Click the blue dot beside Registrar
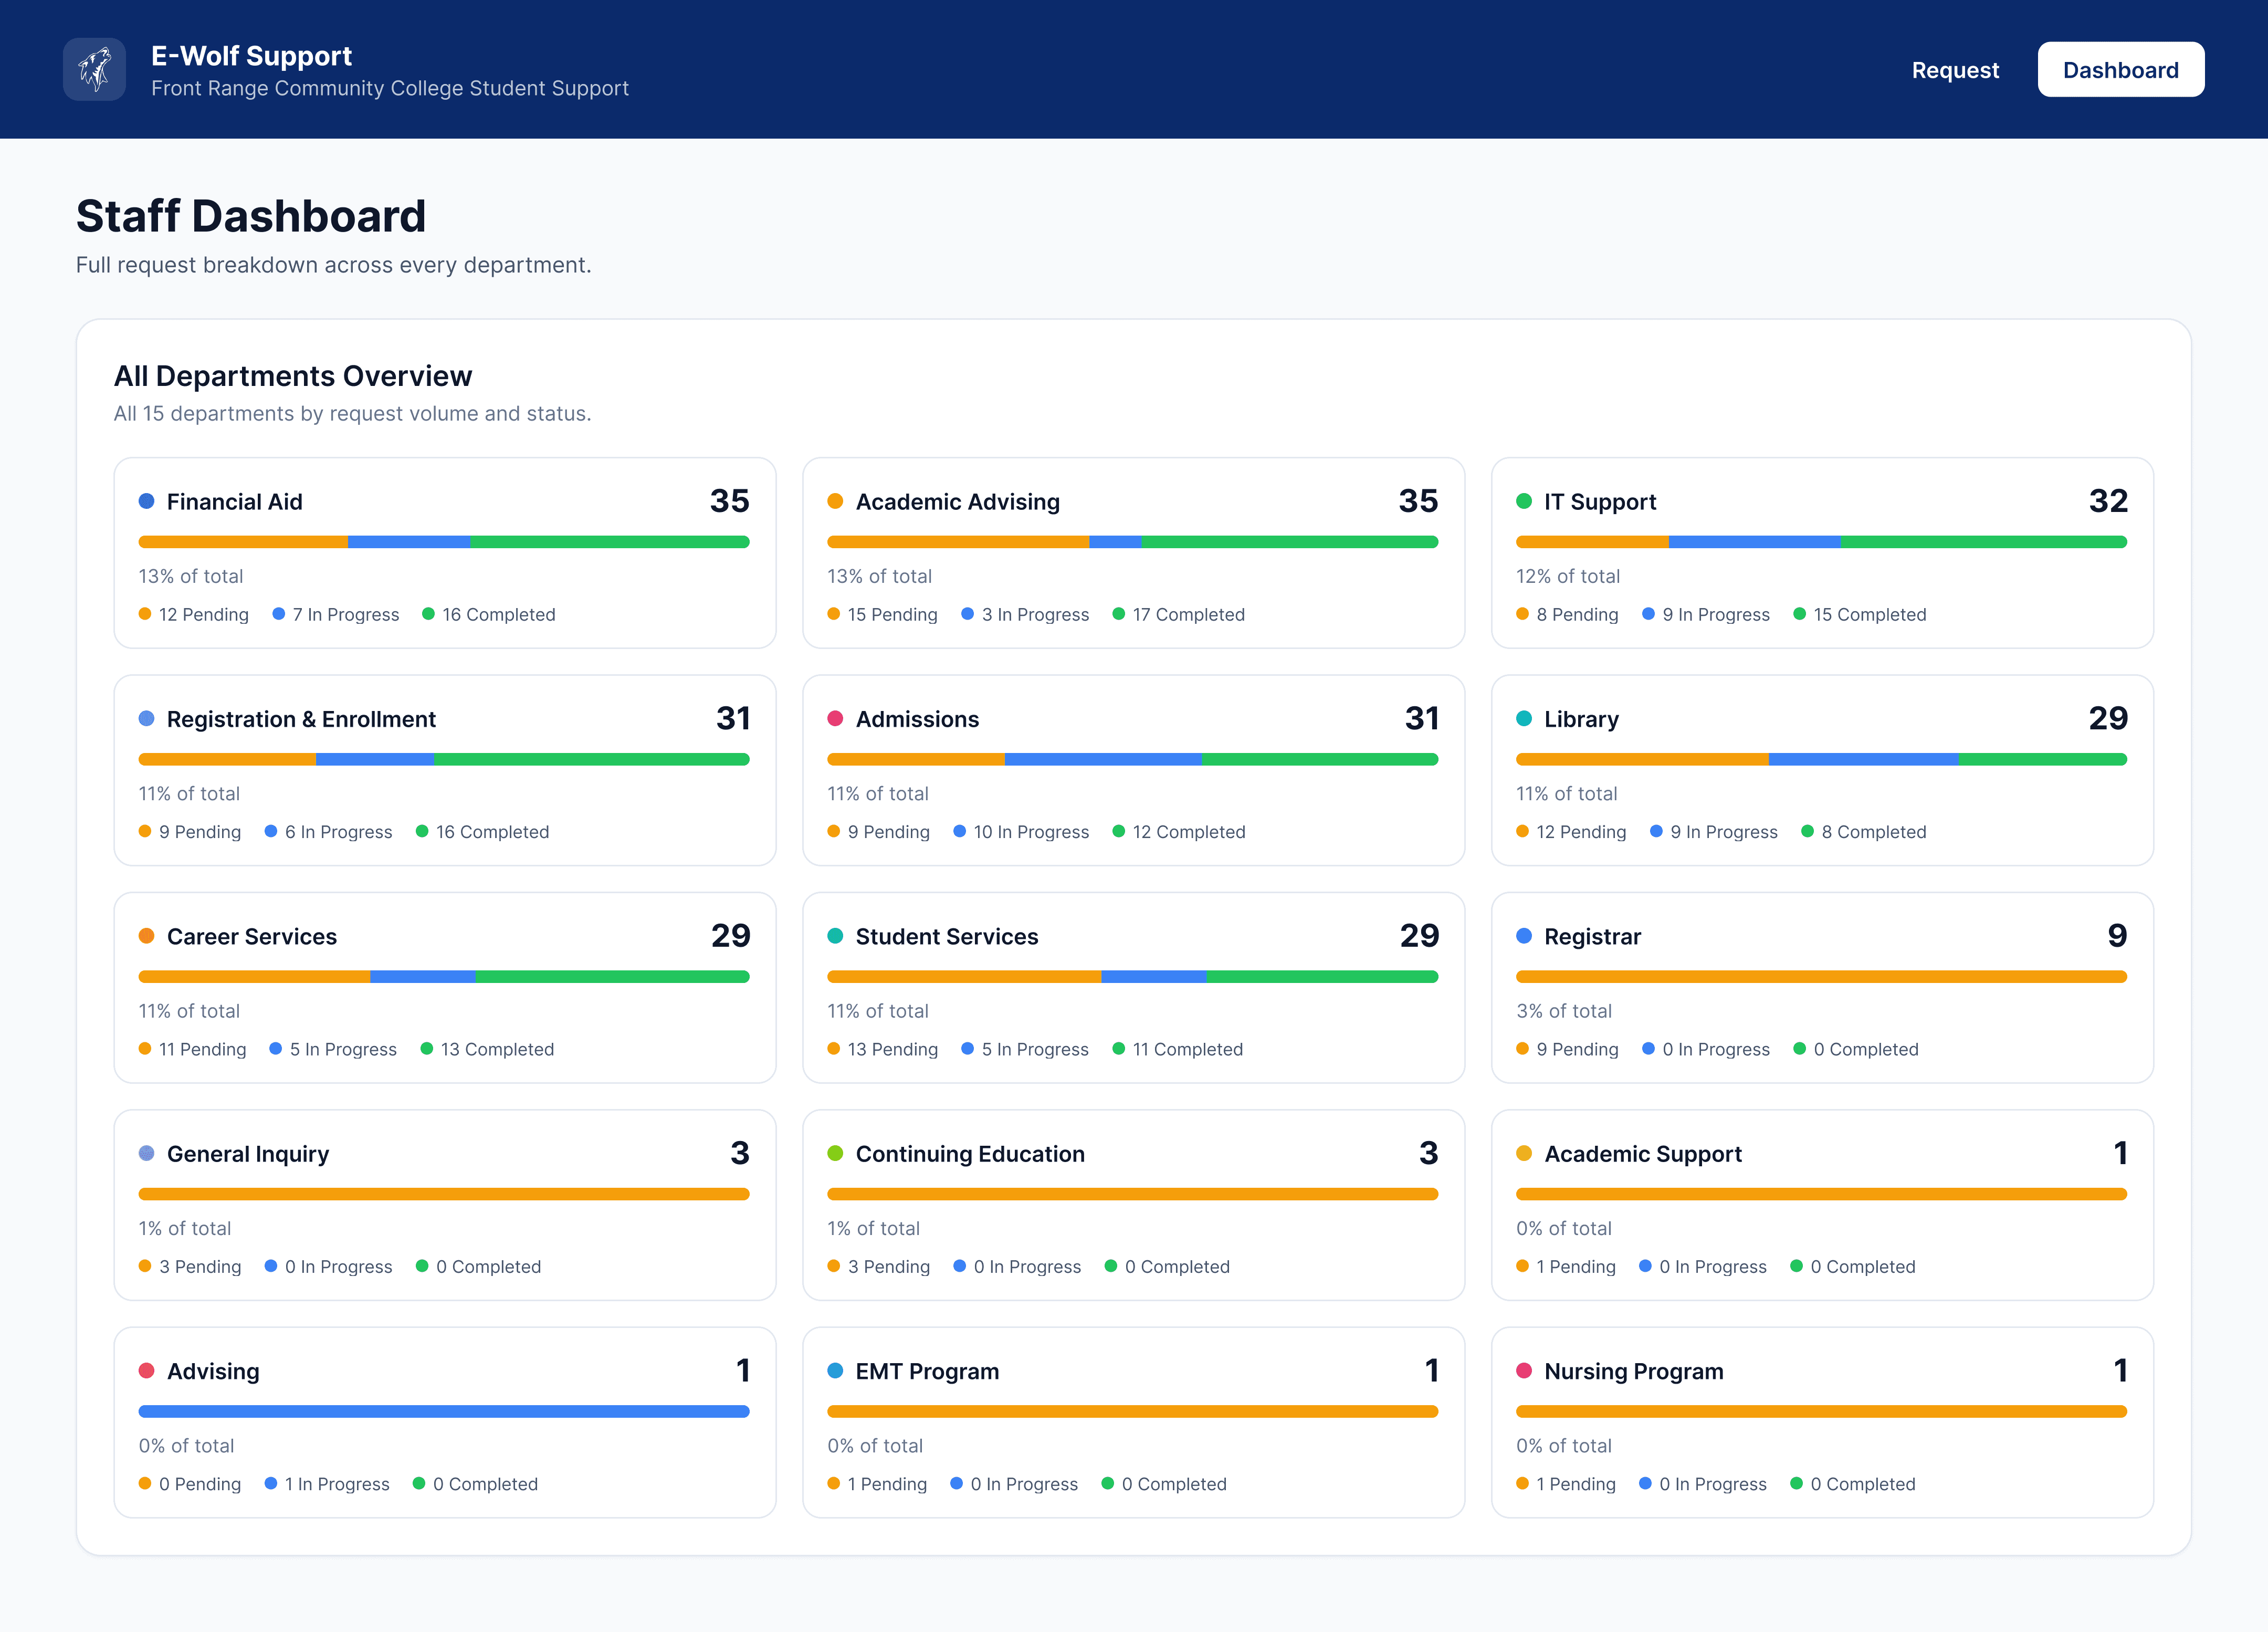The image size is (2268, 1632). click(1524, 936)
